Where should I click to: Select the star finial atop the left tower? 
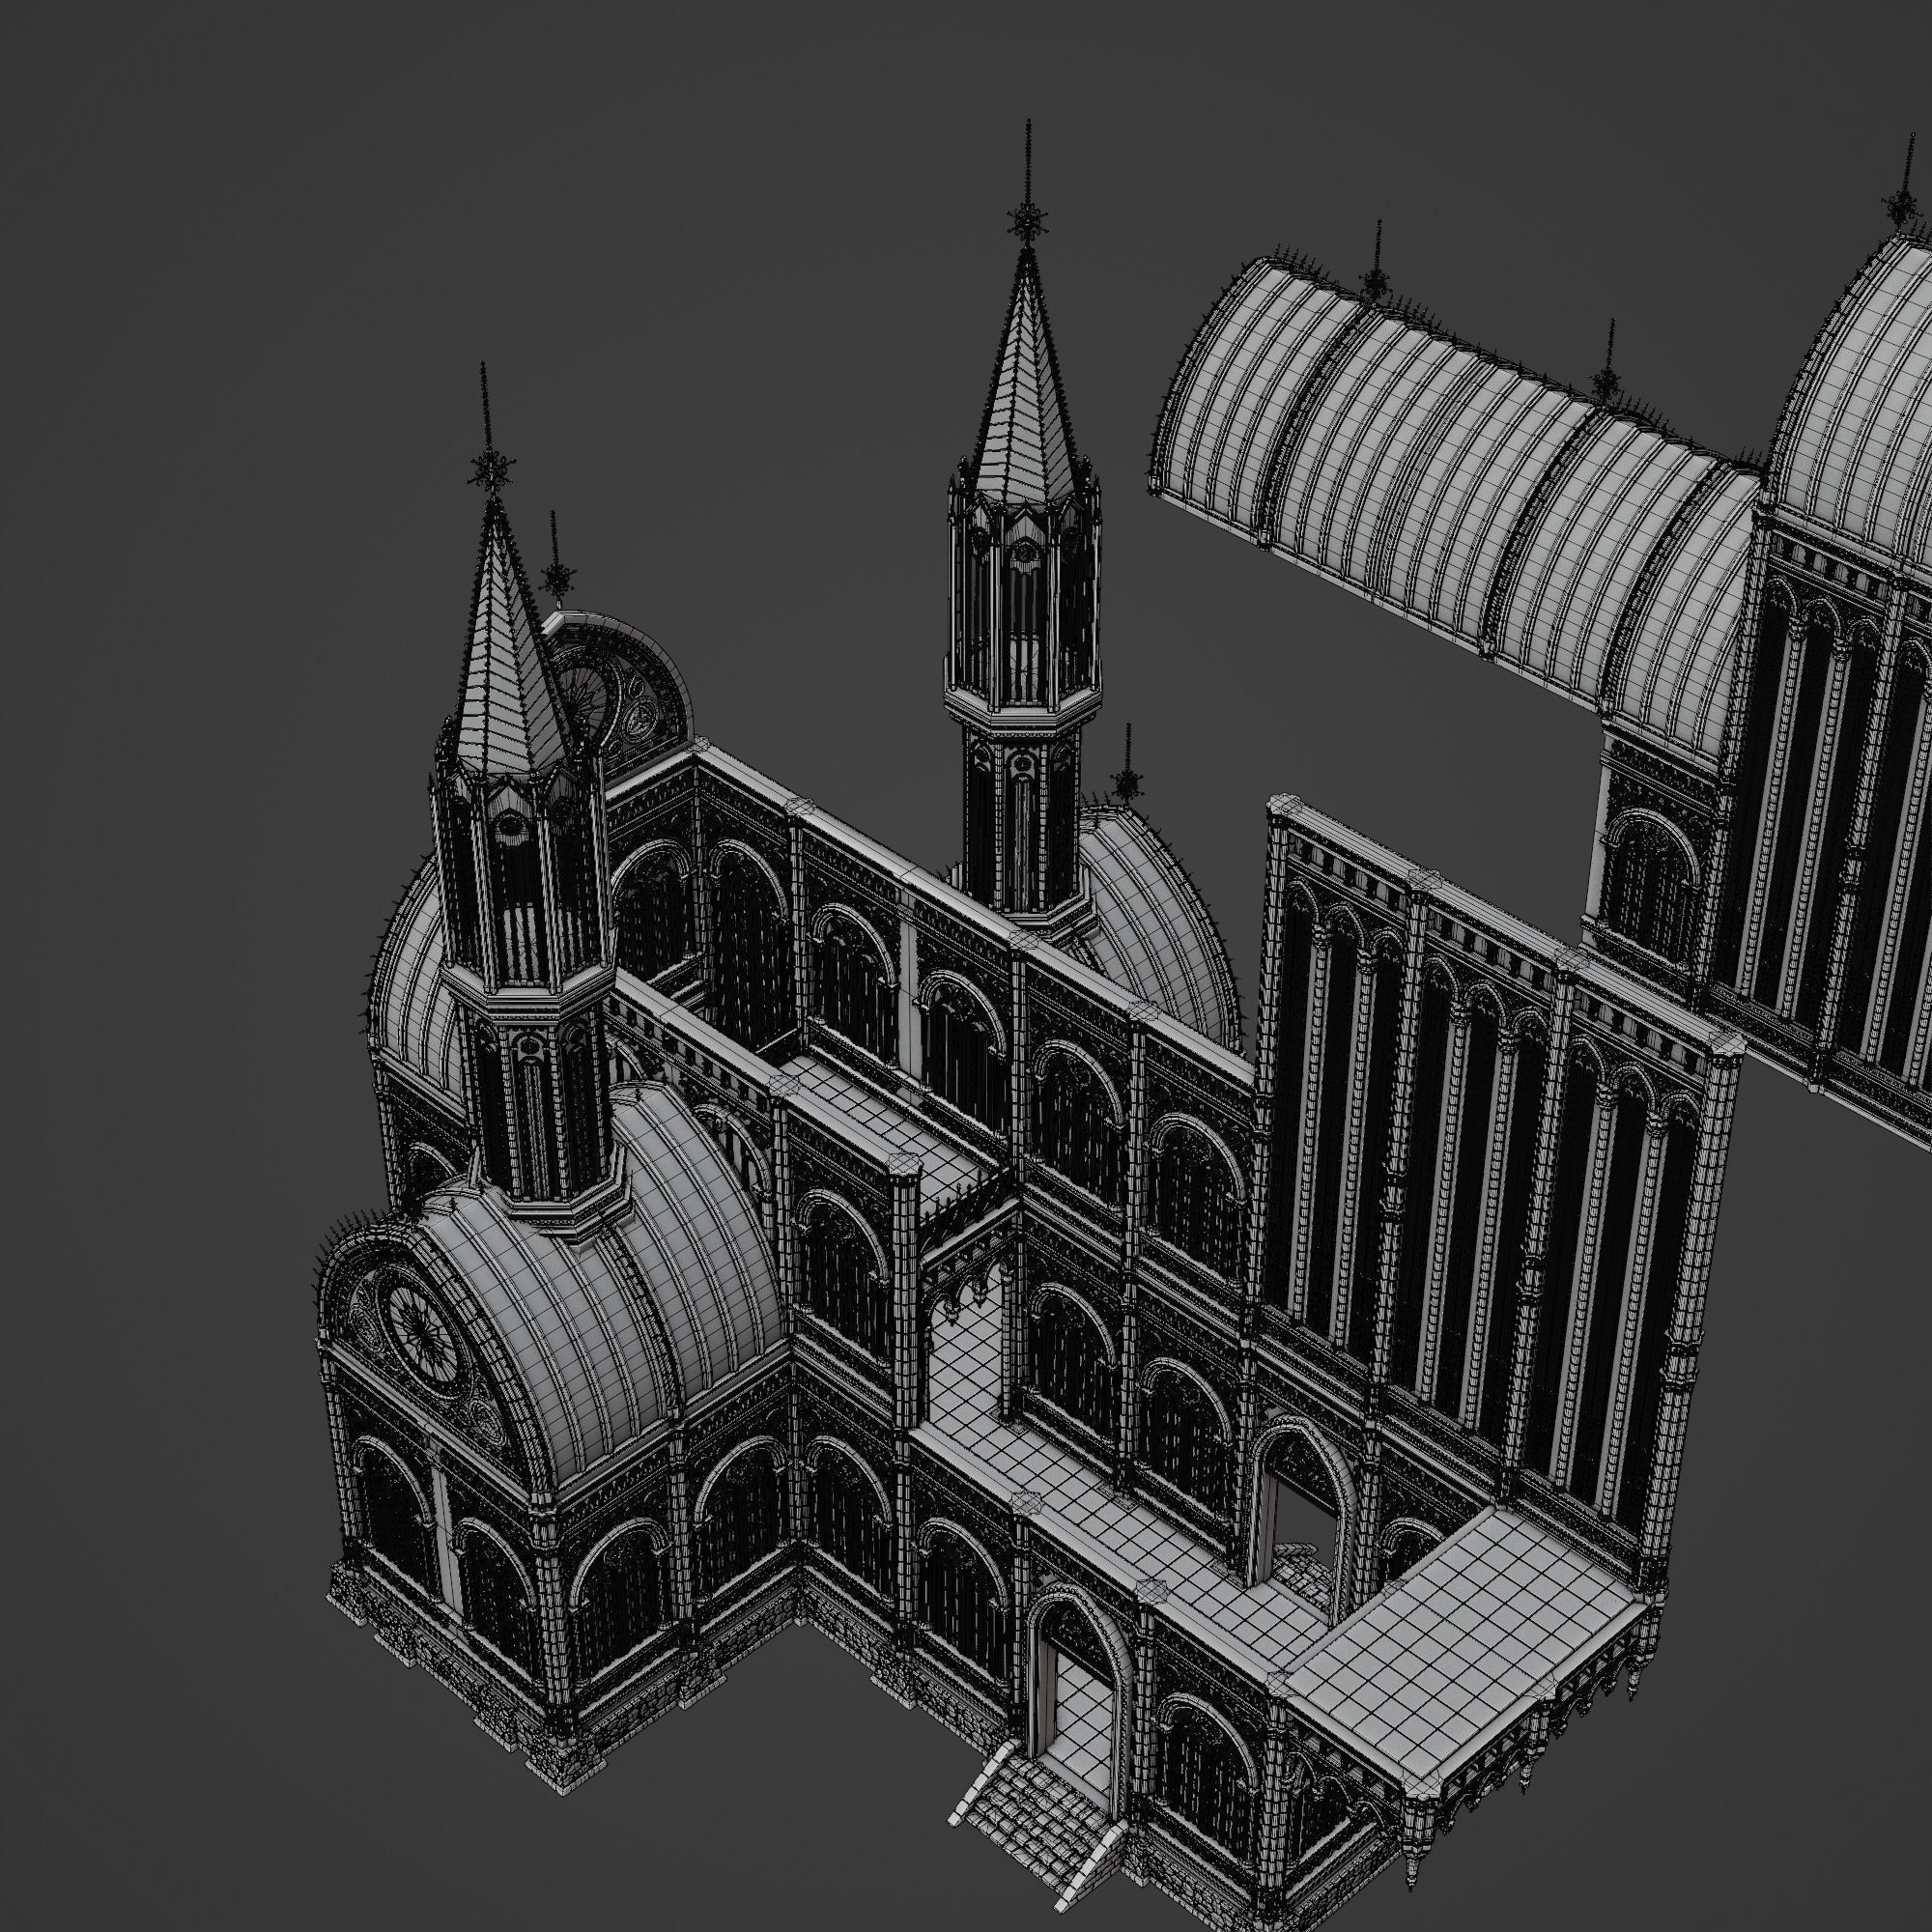(490, 470)
